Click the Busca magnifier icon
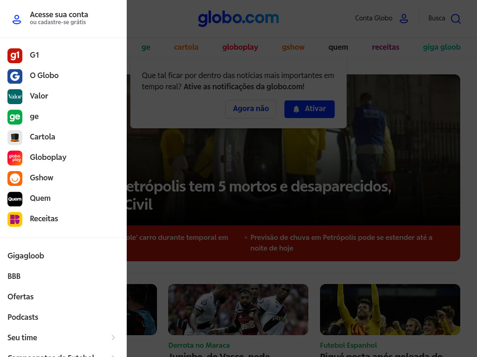The image size is (477, 357). pyautogui.click(x=456, y=19)
